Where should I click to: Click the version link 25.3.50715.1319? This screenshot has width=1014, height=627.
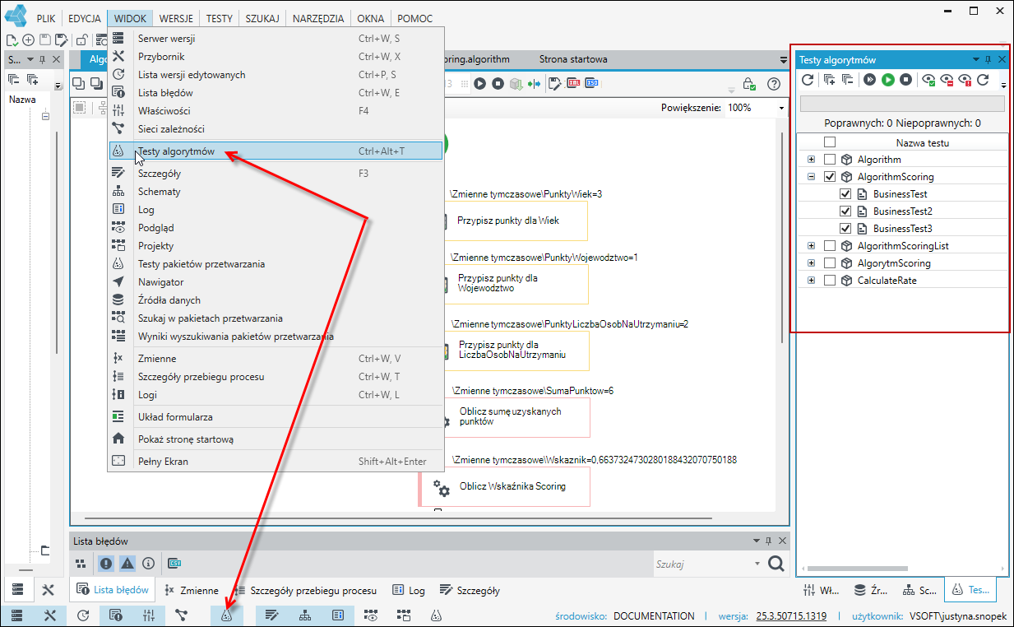[x=790, y=615]
